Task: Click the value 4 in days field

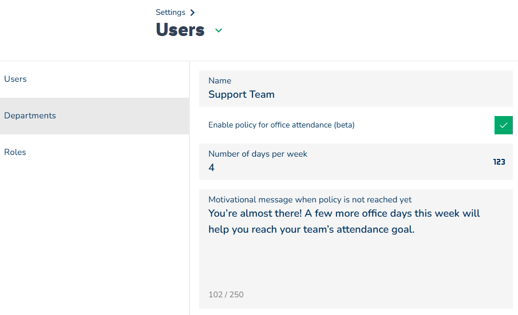Action: pos(212,168)
